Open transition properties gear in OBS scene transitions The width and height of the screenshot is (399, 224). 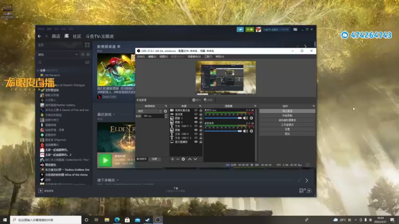tap(166, 111)
